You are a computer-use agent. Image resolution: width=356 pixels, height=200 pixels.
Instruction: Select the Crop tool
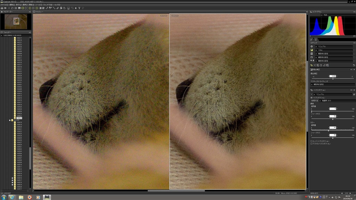pyautogui.click(x=57, y=8)
